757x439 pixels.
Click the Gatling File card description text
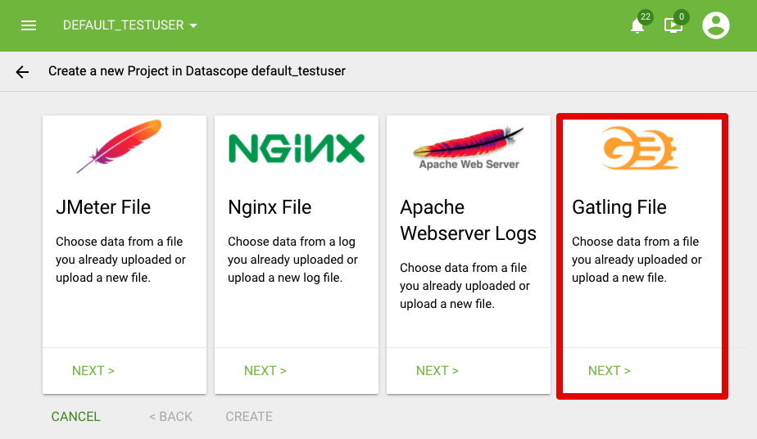(x=637, y=260)
